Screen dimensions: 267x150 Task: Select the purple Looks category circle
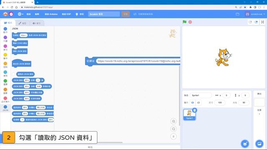click(x=5, y=37)
